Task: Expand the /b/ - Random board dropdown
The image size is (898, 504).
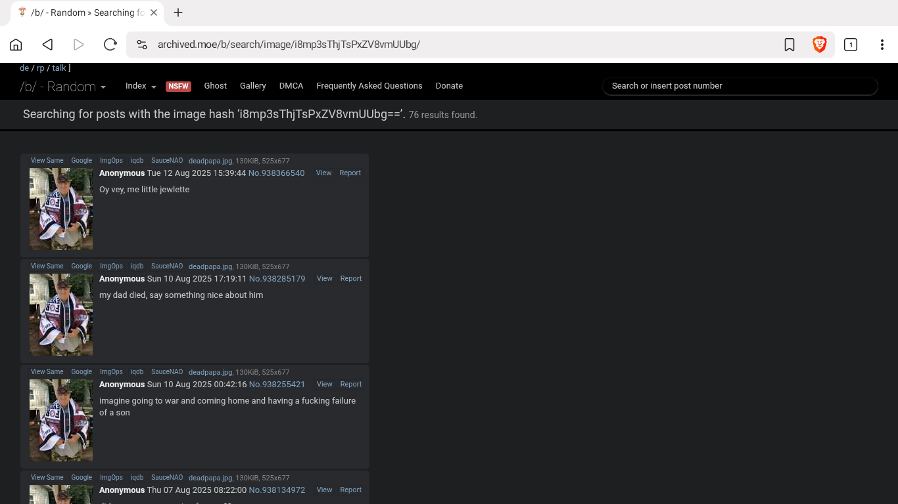Action: (x=63, y=87)
